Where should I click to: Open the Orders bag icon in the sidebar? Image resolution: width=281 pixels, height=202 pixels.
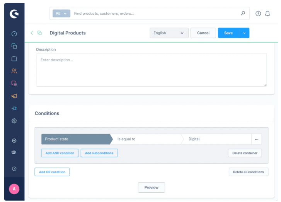(14, 58)
